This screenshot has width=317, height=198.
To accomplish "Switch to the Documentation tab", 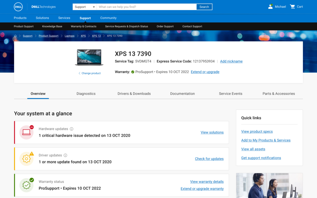I will click(x=182, y=94).
